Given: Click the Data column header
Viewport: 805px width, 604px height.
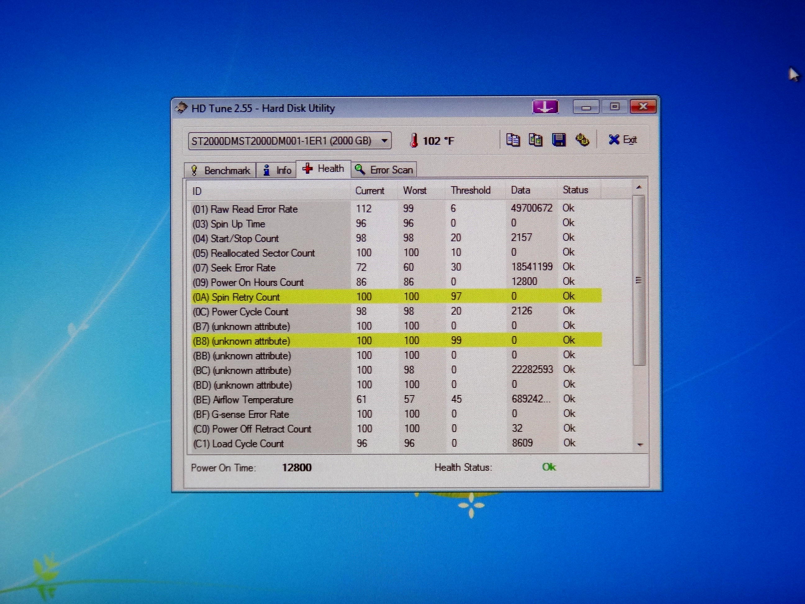Looking at the screenshot, I should (532, 190).
